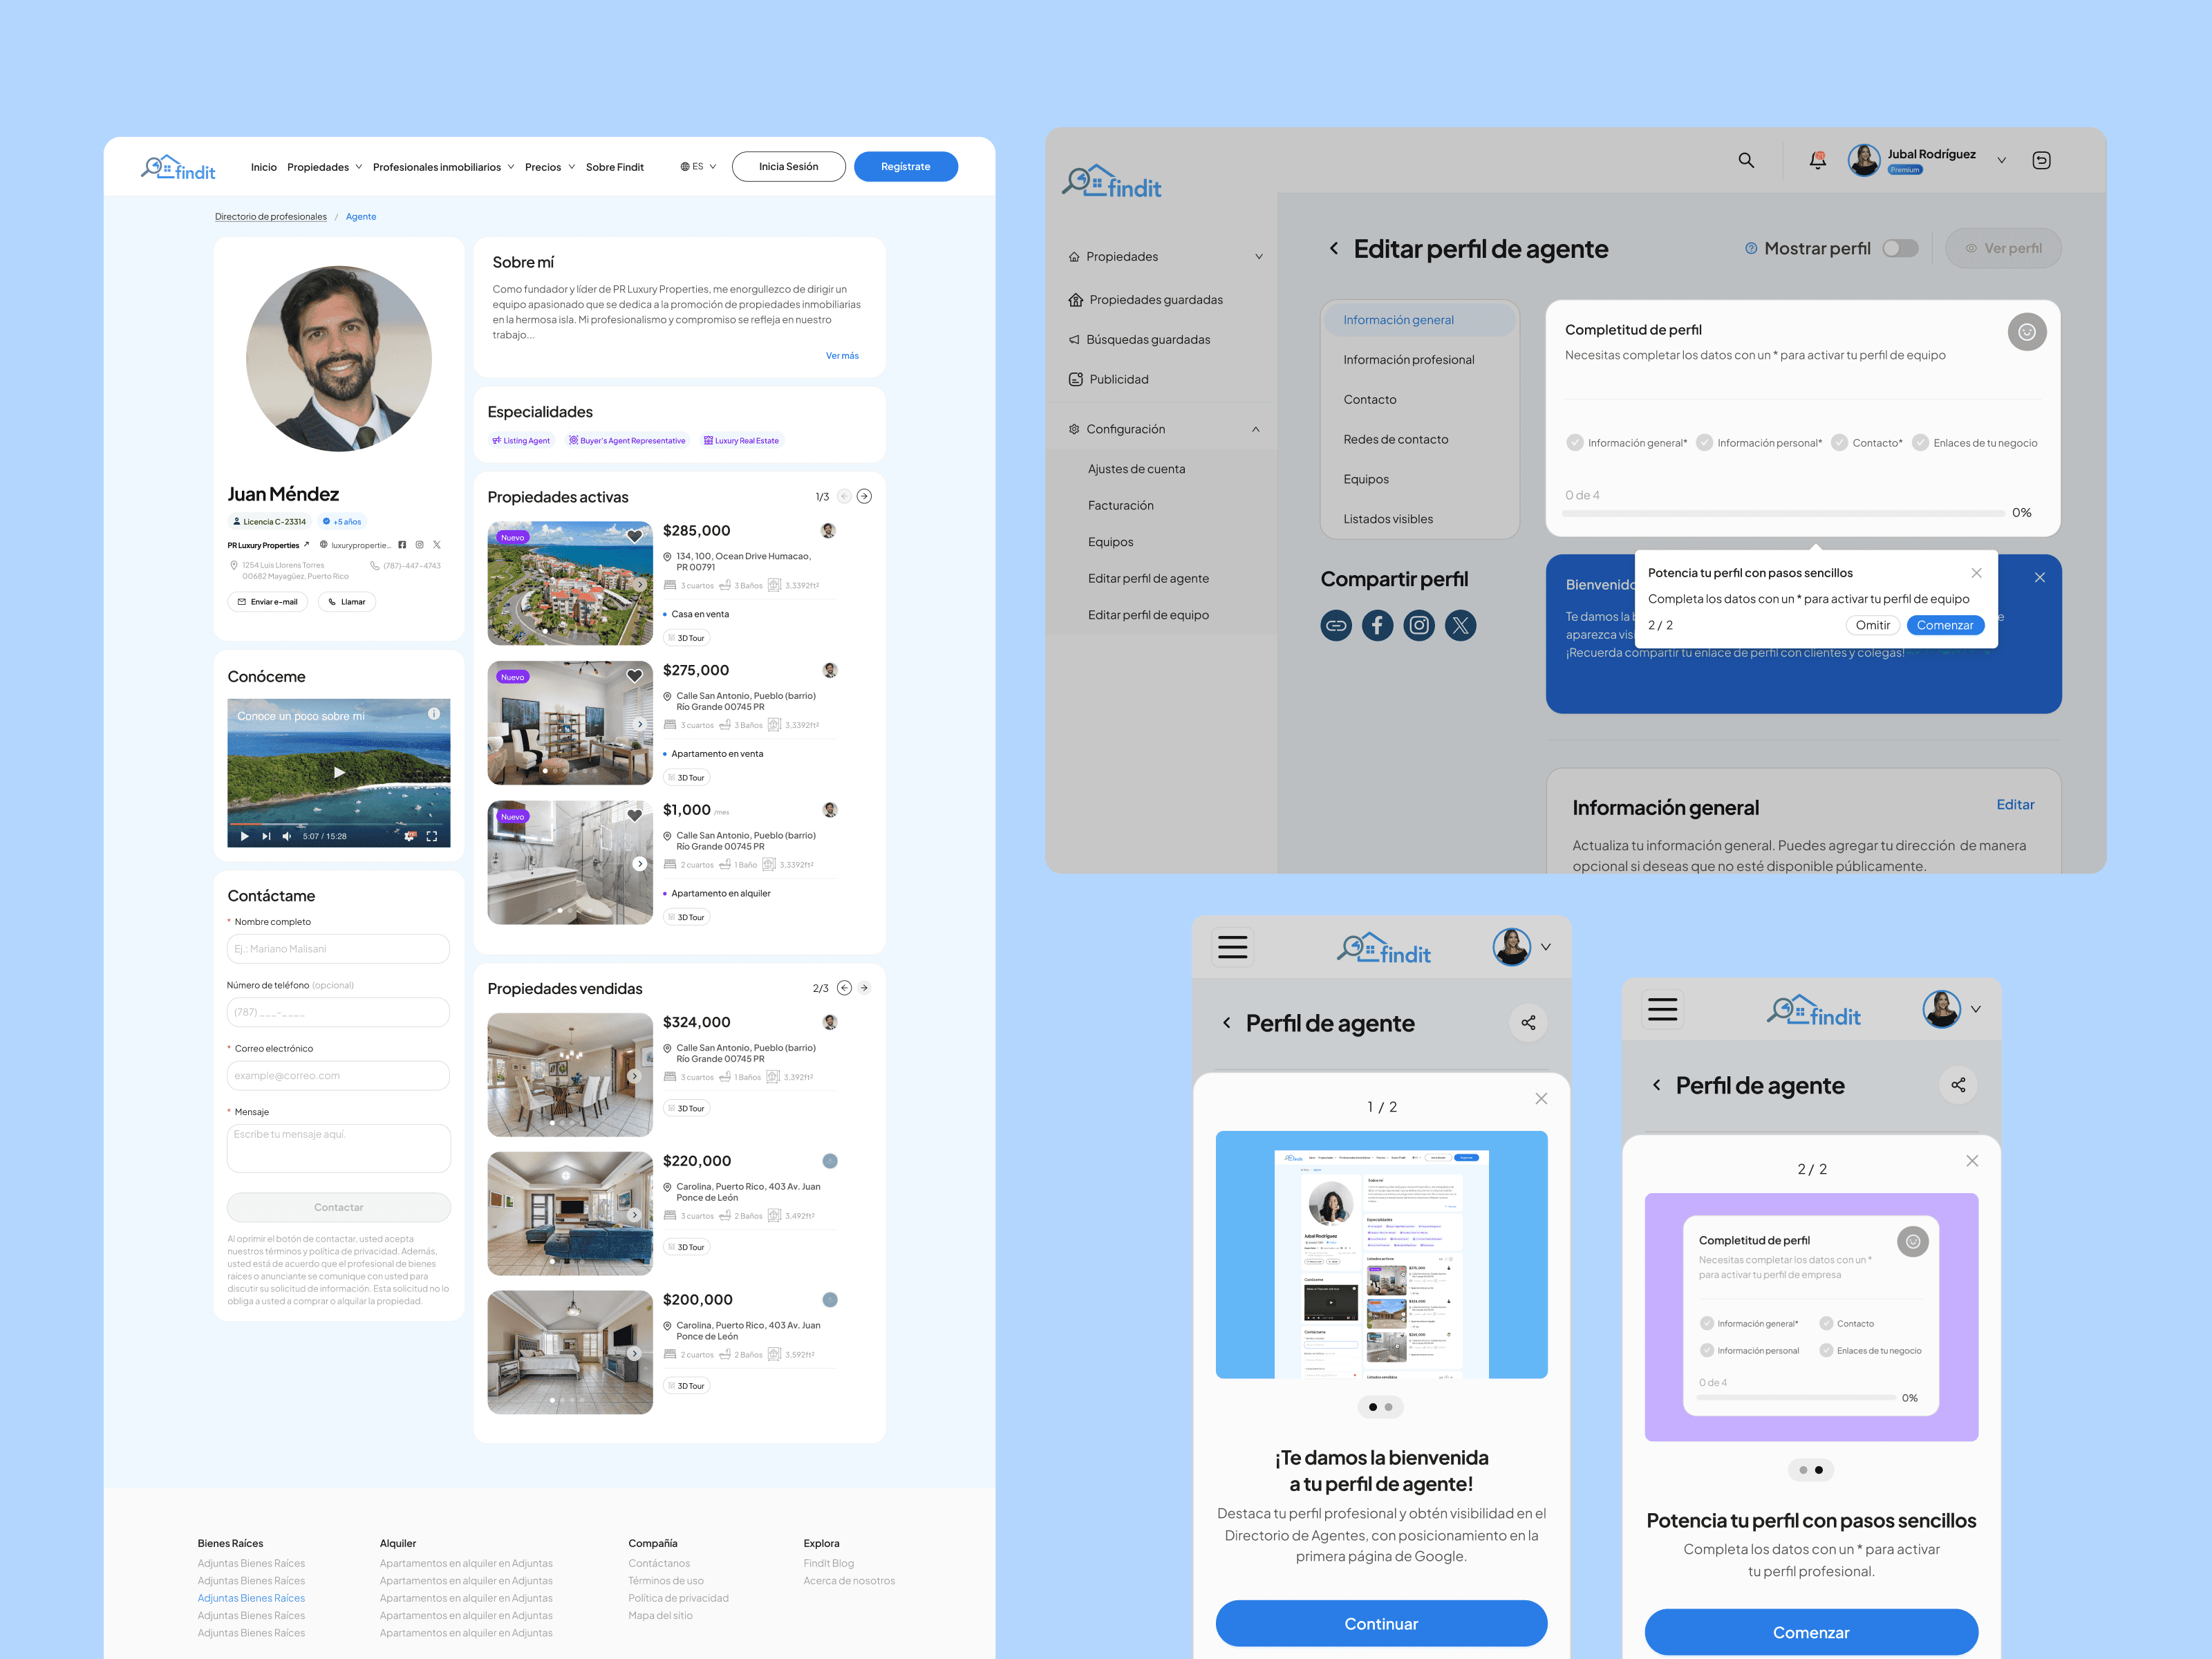Click the Comenzar button in tooltip

pyautogui.click(x=1944, y=625)
